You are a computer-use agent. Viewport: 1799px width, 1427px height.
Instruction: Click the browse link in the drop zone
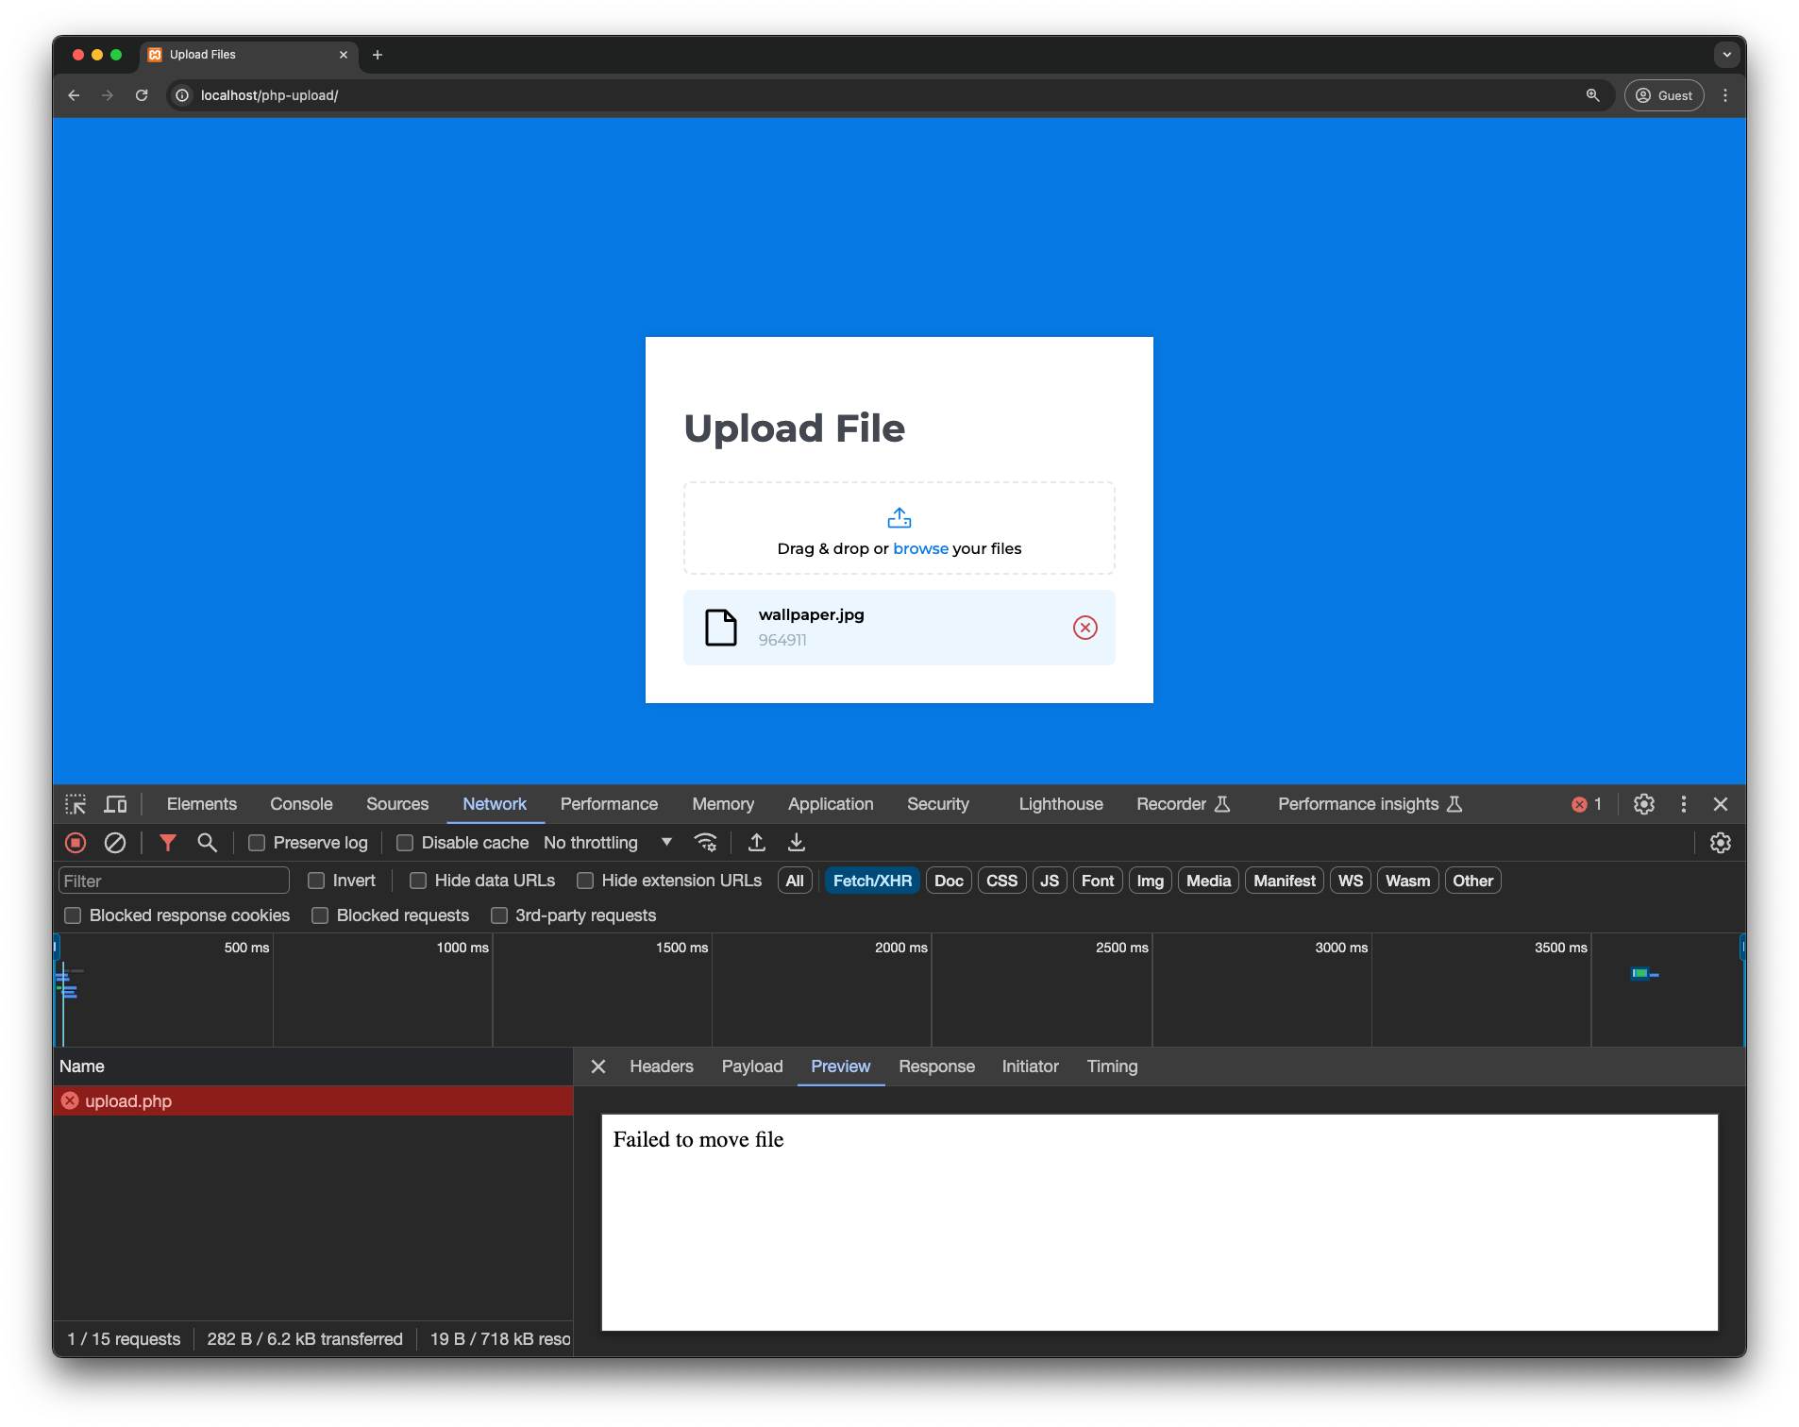920,548
